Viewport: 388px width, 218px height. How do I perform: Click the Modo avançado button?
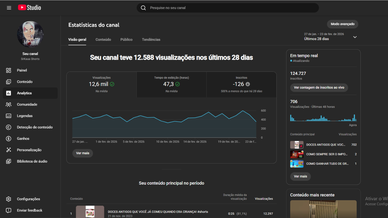tap(343, 24)
